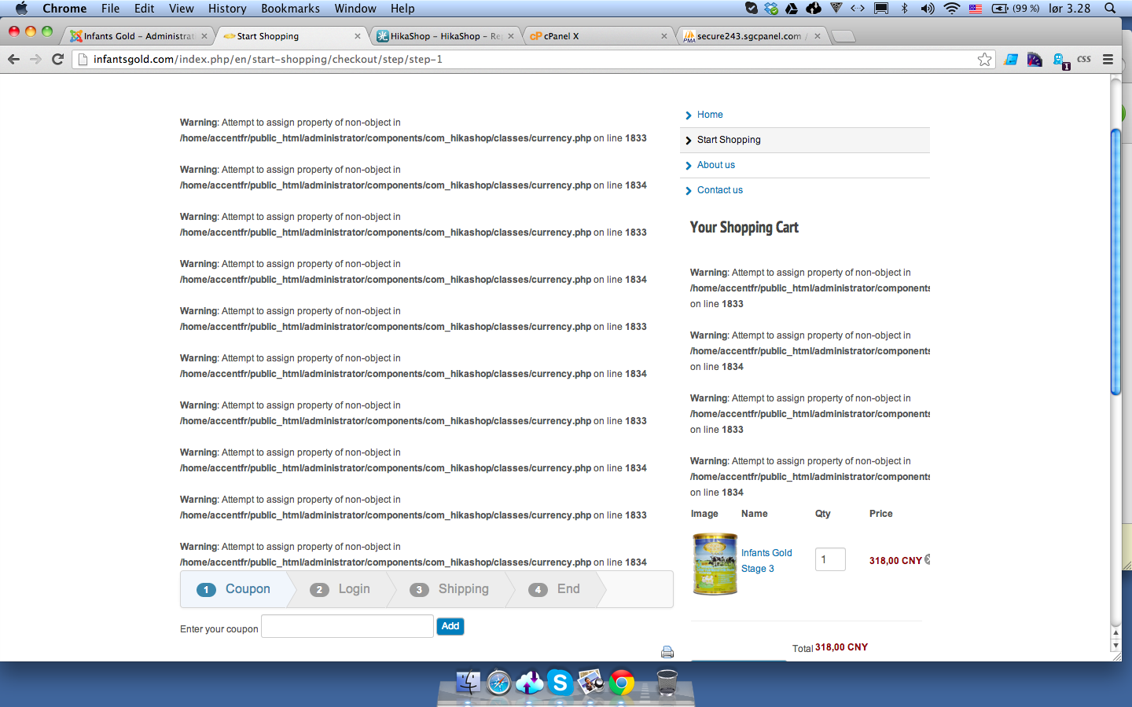
Task: Switch to the secure243.sgcpanel.com tab
Action: [751, 36]
